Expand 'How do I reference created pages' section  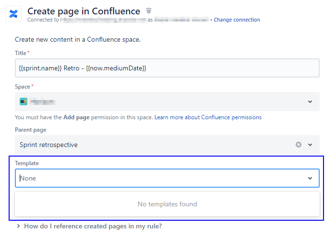(x=89, y=226)
